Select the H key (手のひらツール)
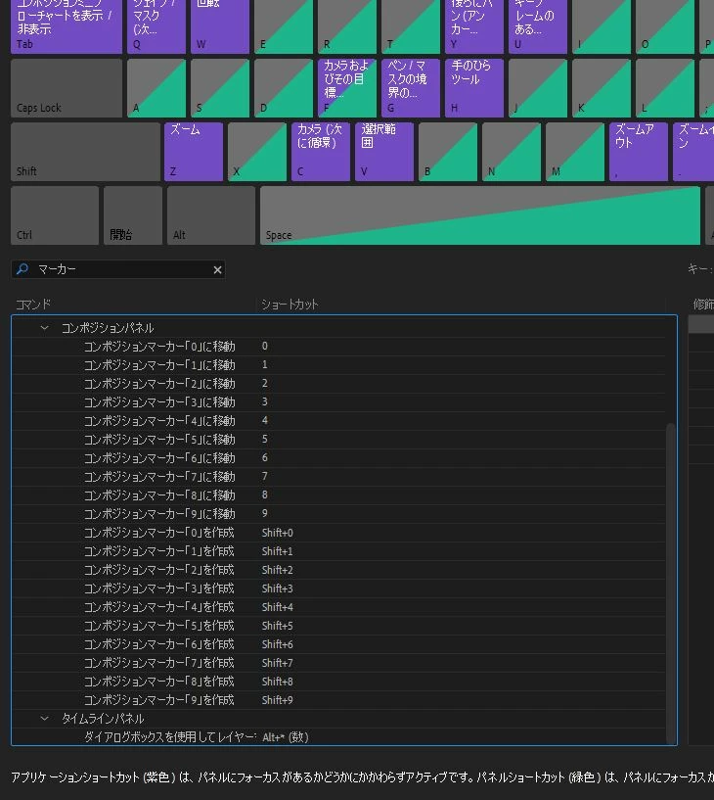This screenshot has width=714, height=800. point(474,88)
